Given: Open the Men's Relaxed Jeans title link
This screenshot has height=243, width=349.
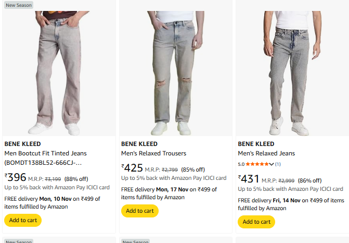Looking at the screenshot, I should pos(266,153).
